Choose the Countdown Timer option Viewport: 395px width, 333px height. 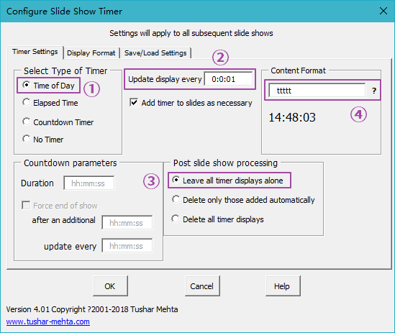pos(58,122)
